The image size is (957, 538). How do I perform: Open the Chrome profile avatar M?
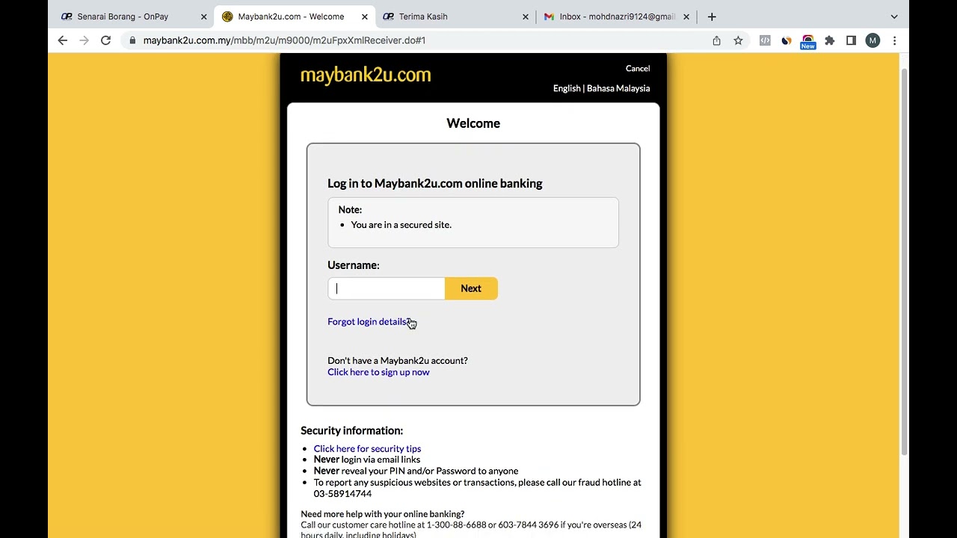[873, 40]
